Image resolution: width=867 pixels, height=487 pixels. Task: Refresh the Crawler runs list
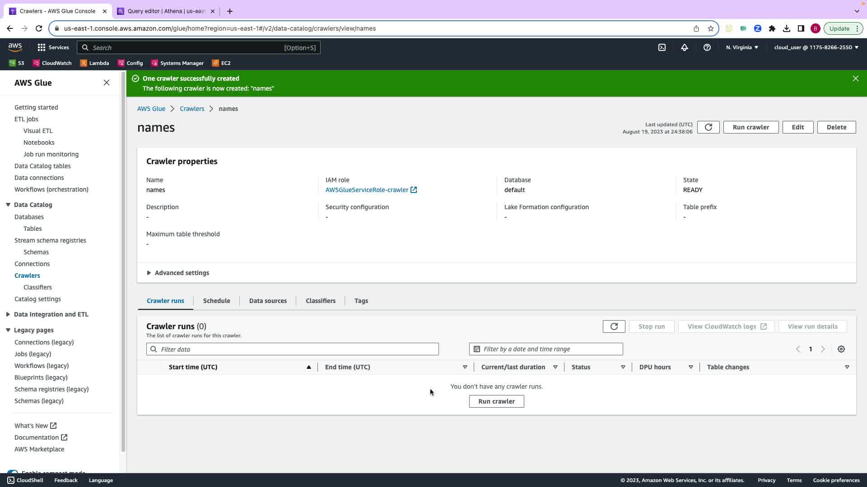click(614, 326)
